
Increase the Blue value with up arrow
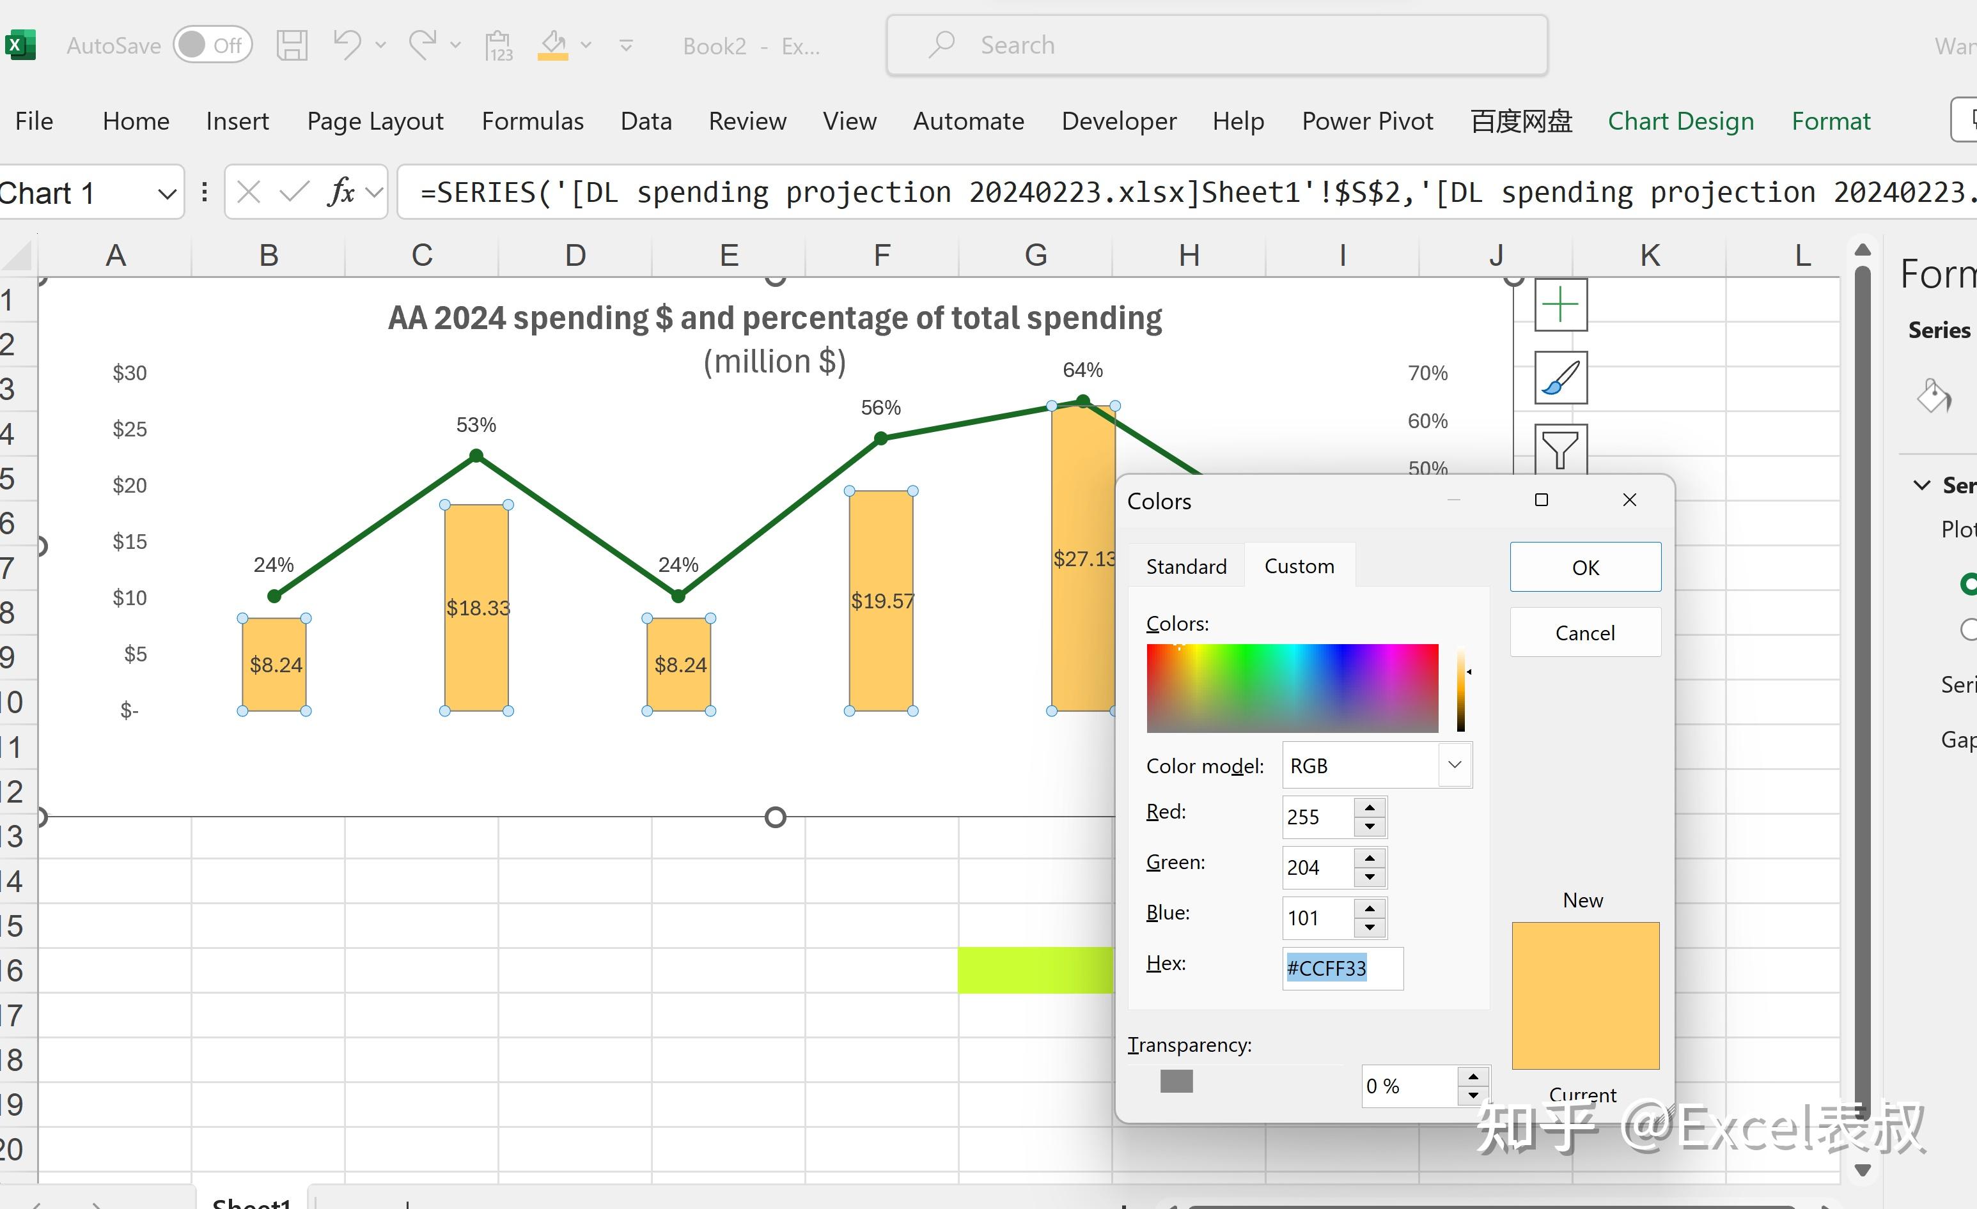pyautogui.click(x=1370, y=909)
